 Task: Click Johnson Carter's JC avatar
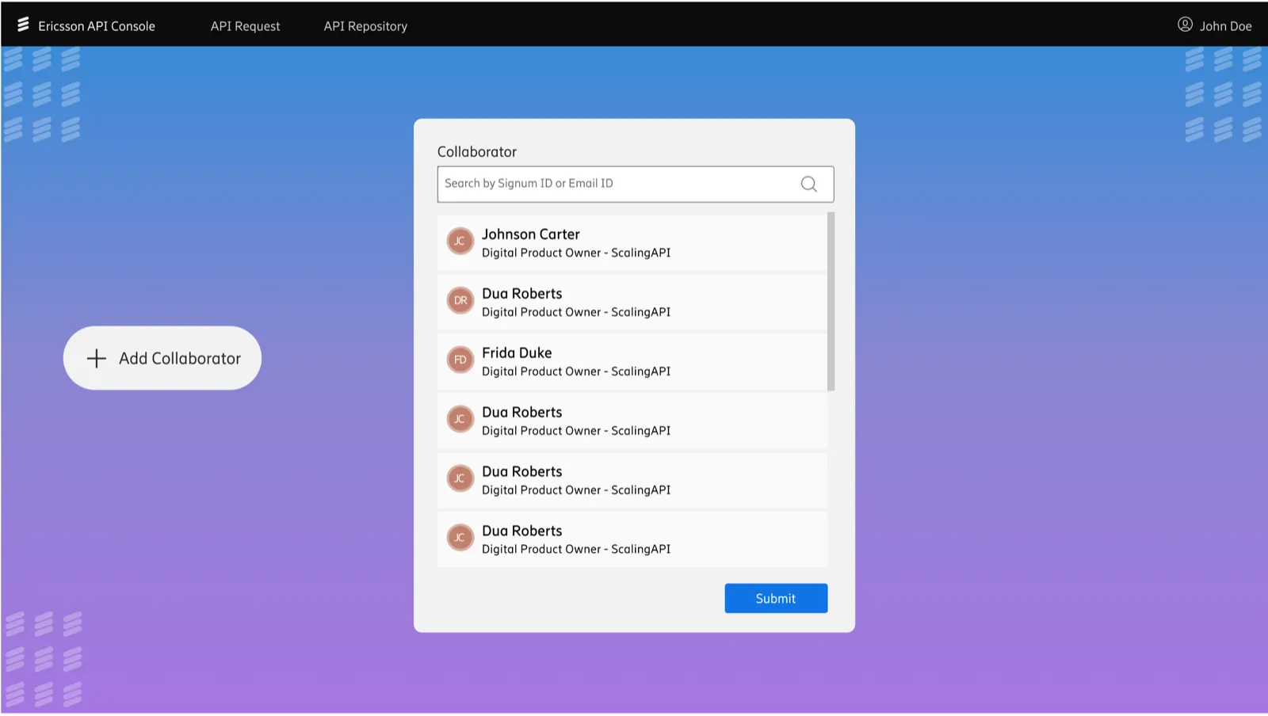pos(460,241)
